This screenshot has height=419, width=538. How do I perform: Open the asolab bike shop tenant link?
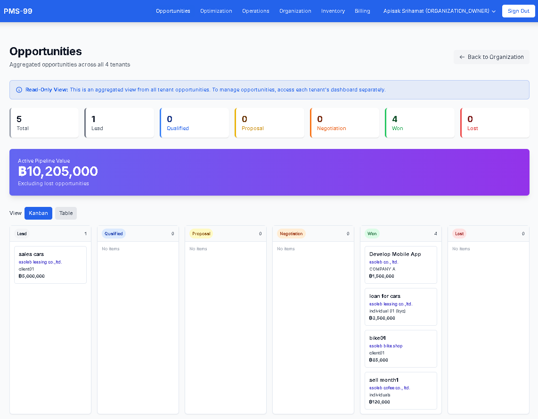(386, 345)
